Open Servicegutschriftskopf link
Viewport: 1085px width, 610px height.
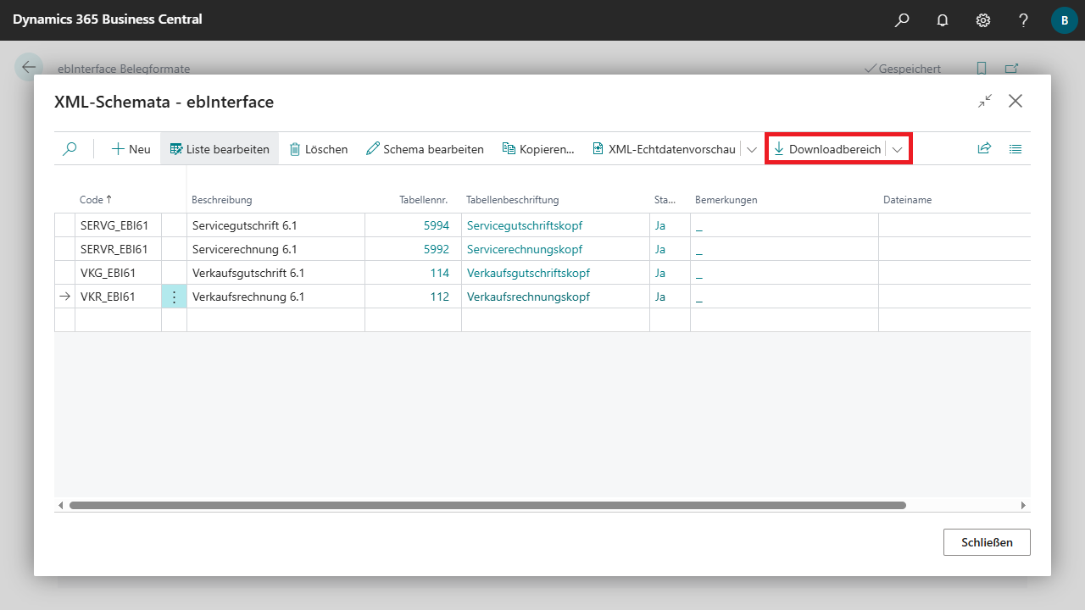[x=525, y=225]
